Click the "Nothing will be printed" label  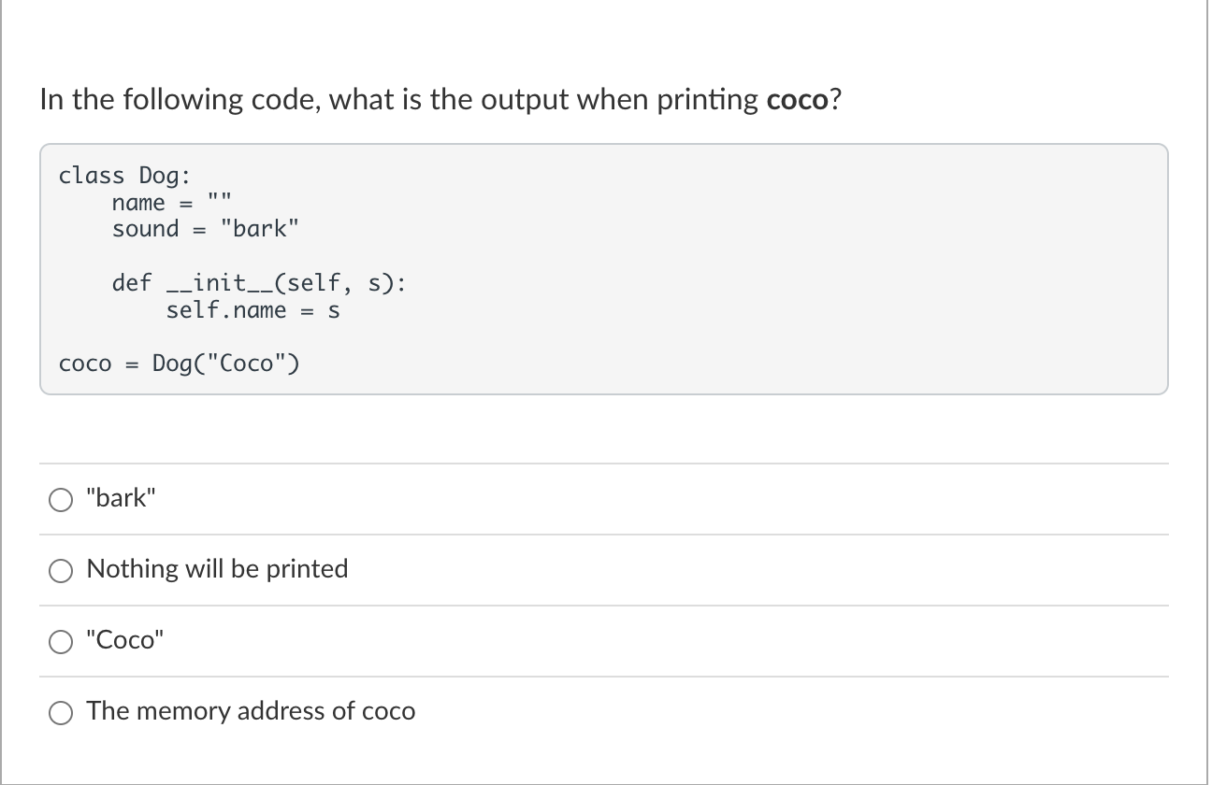pyautogui.click(x=217, y=568)
